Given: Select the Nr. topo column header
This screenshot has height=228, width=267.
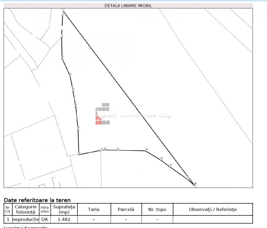Looking at the screenshot, I should click(157, 209).
